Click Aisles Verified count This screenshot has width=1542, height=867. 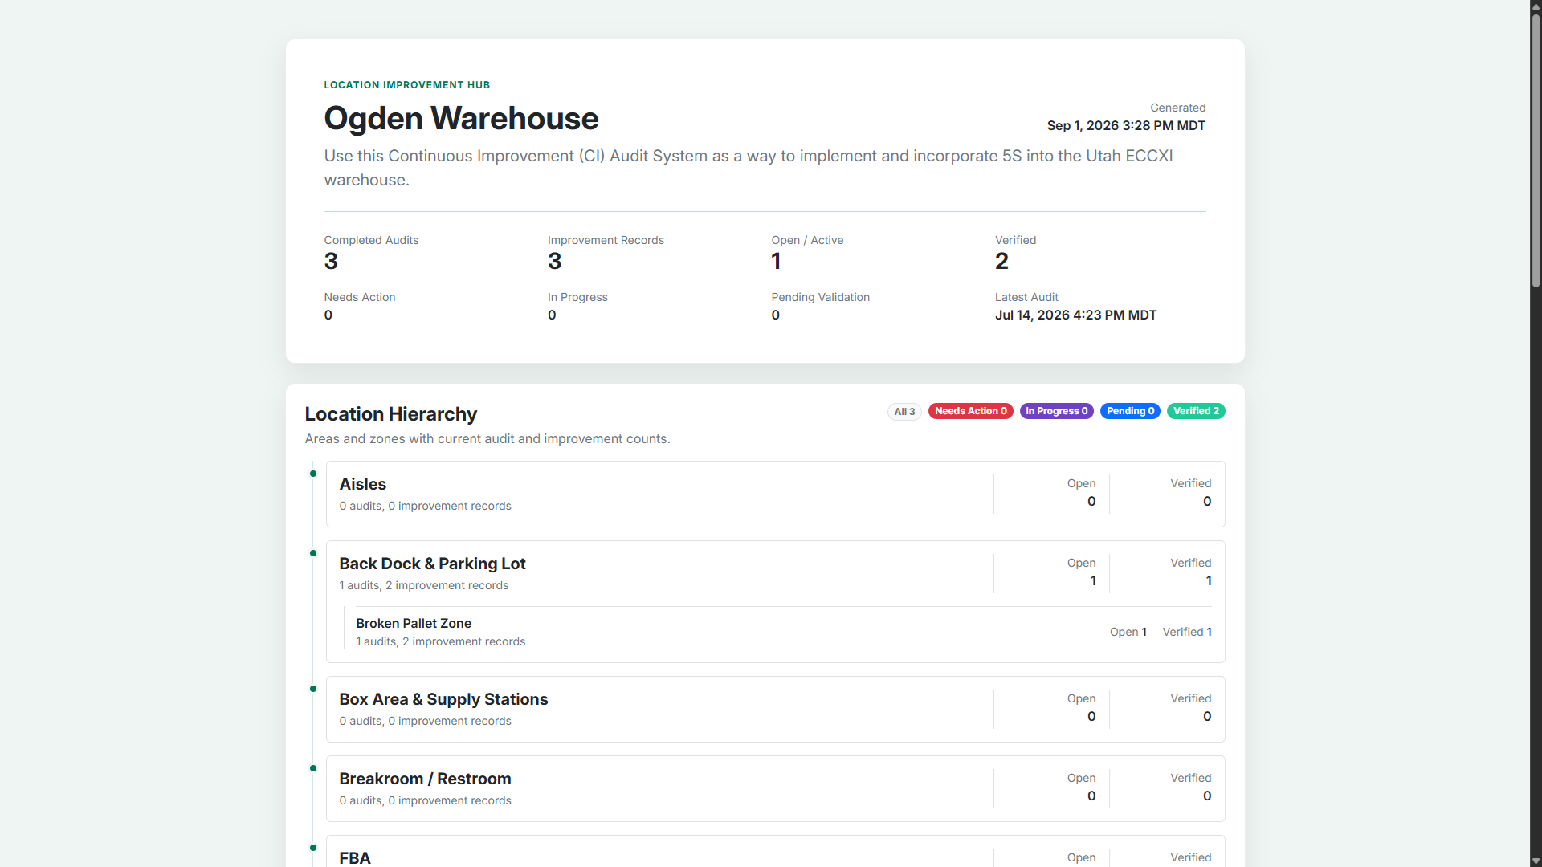[1206, 501]
